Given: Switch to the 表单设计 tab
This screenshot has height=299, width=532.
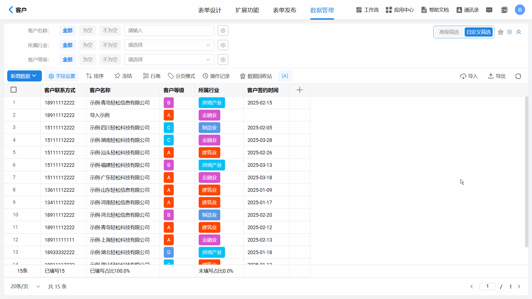Looking at the screenshot, I should click(x=209, y=10).
